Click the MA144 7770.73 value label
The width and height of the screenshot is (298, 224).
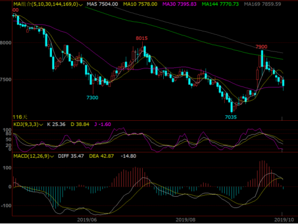(220, 4)
